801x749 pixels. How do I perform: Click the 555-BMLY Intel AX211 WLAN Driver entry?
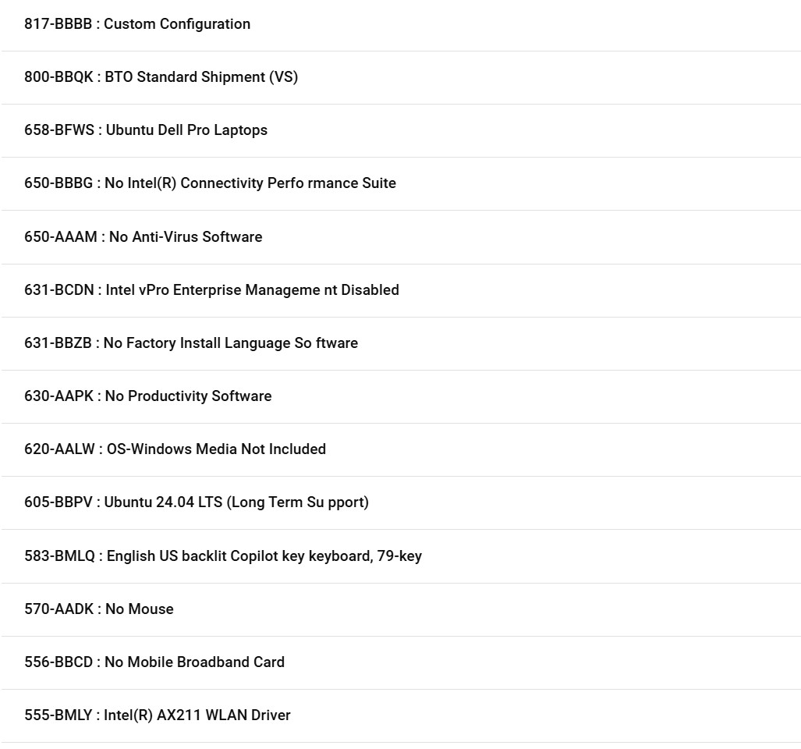[401, 716]
